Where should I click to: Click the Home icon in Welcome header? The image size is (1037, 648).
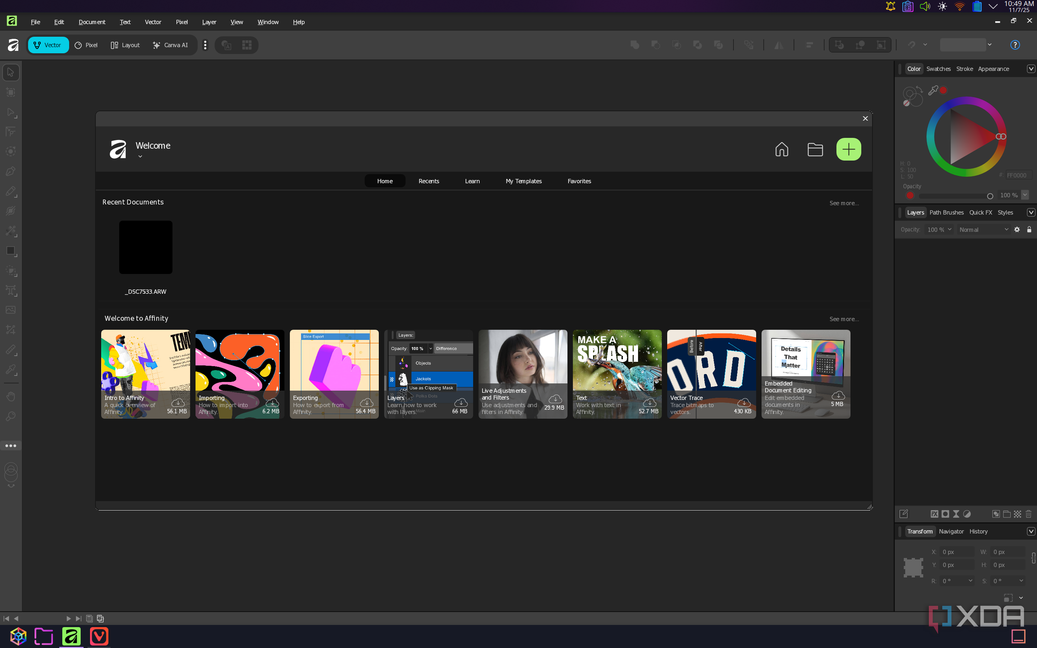782,149
